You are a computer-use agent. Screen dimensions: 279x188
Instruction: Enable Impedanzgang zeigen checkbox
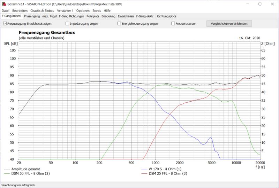(x=67, y=24)
